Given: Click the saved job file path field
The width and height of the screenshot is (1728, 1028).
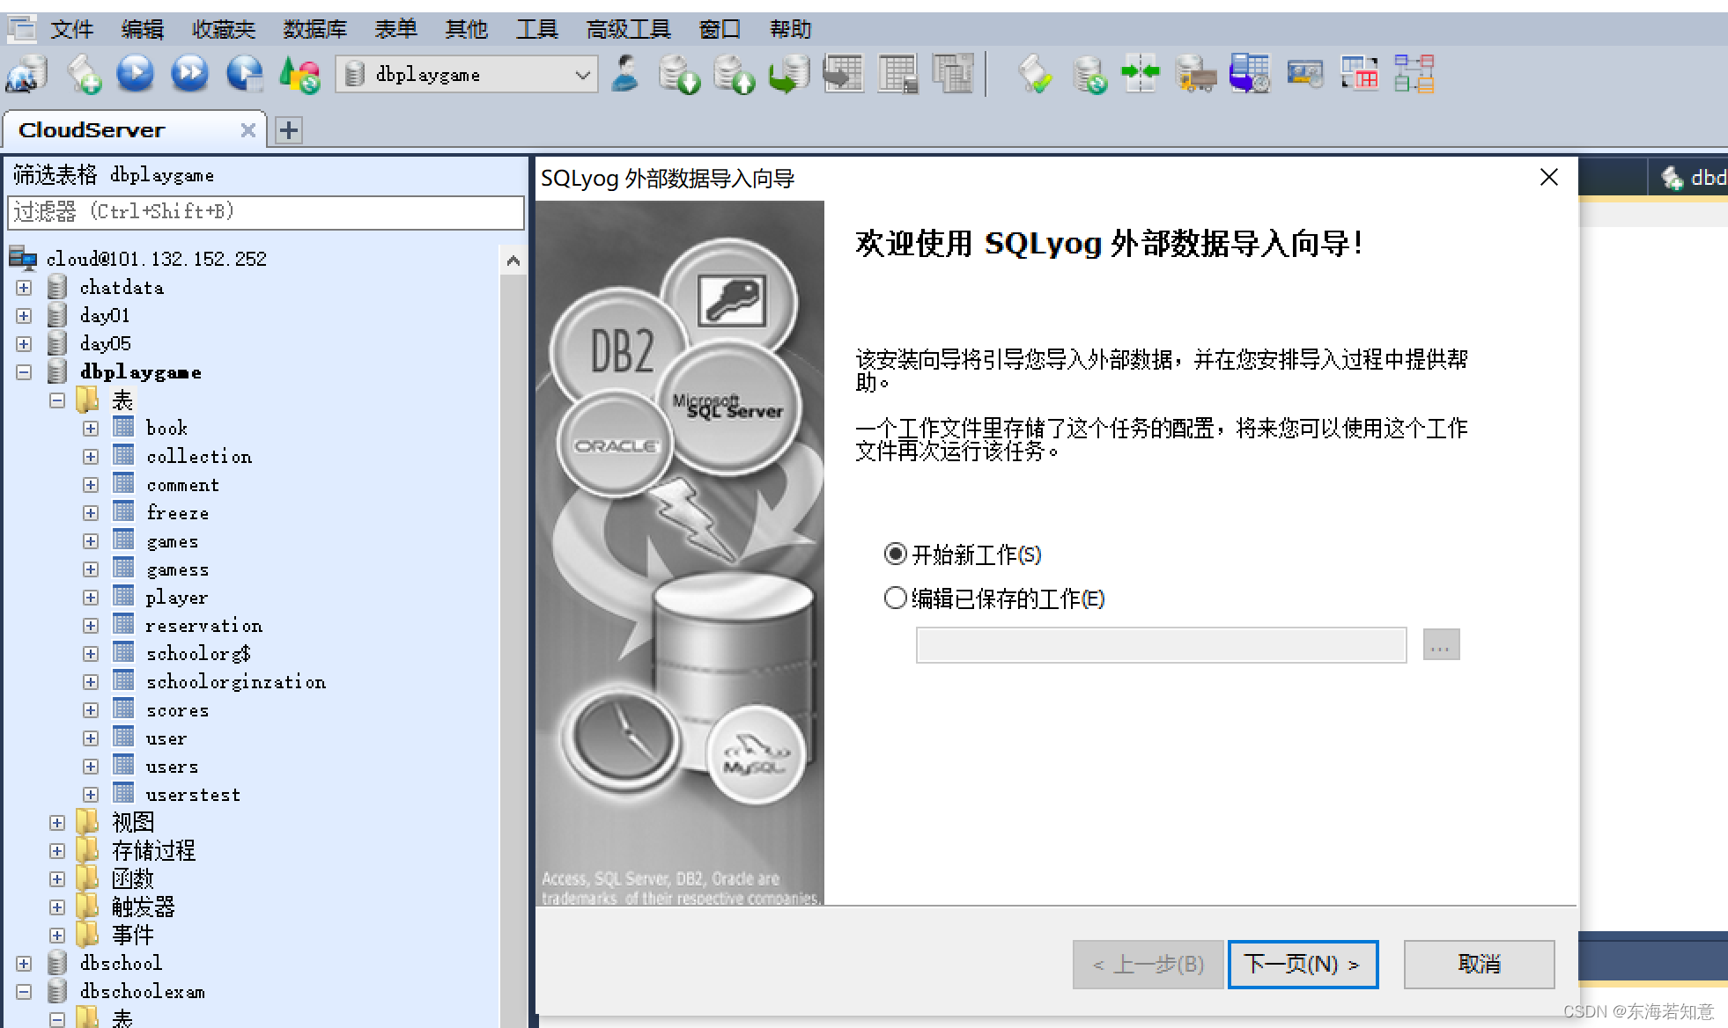Looking at the screenshot, I should [x=1161, y=644].
